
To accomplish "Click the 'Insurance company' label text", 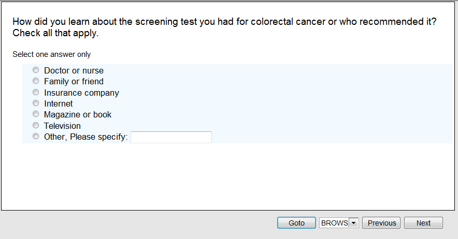I will click(x=81, y=93).
